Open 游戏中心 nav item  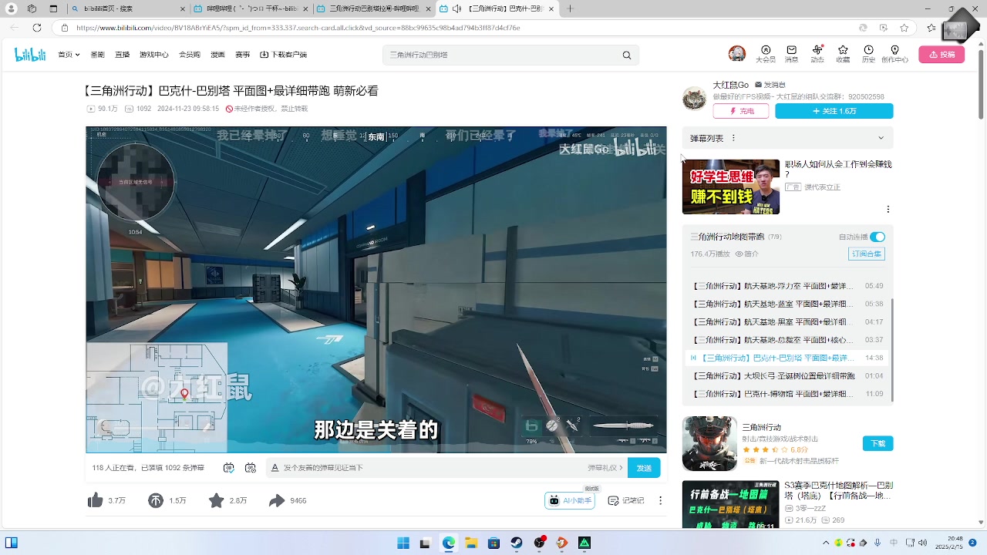pyautogui.click(x=153, y=55)
